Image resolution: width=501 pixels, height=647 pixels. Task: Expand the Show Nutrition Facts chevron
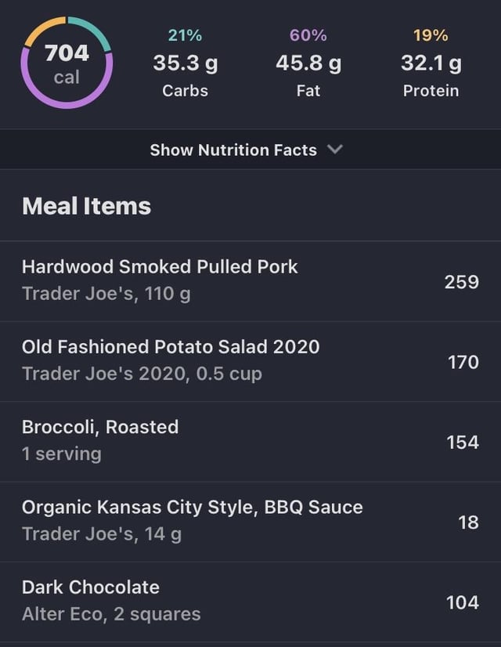tap(335, 150)
